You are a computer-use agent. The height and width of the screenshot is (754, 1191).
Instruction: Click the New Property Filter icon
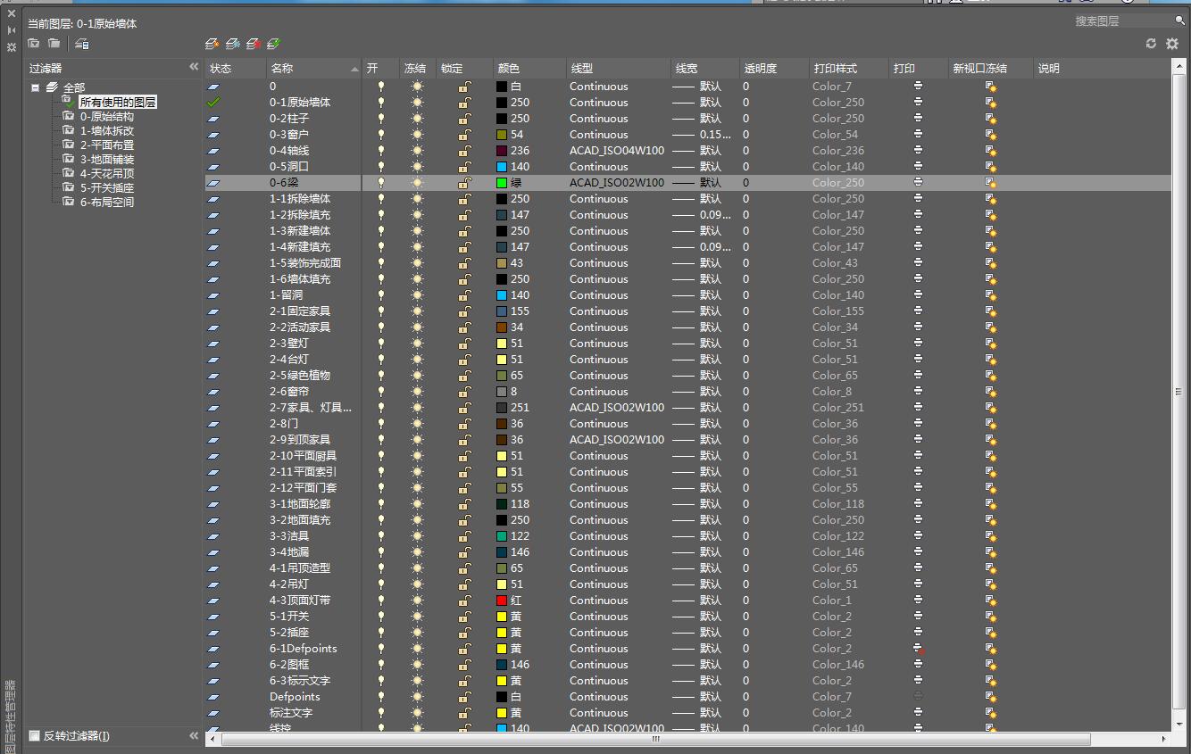34,43
